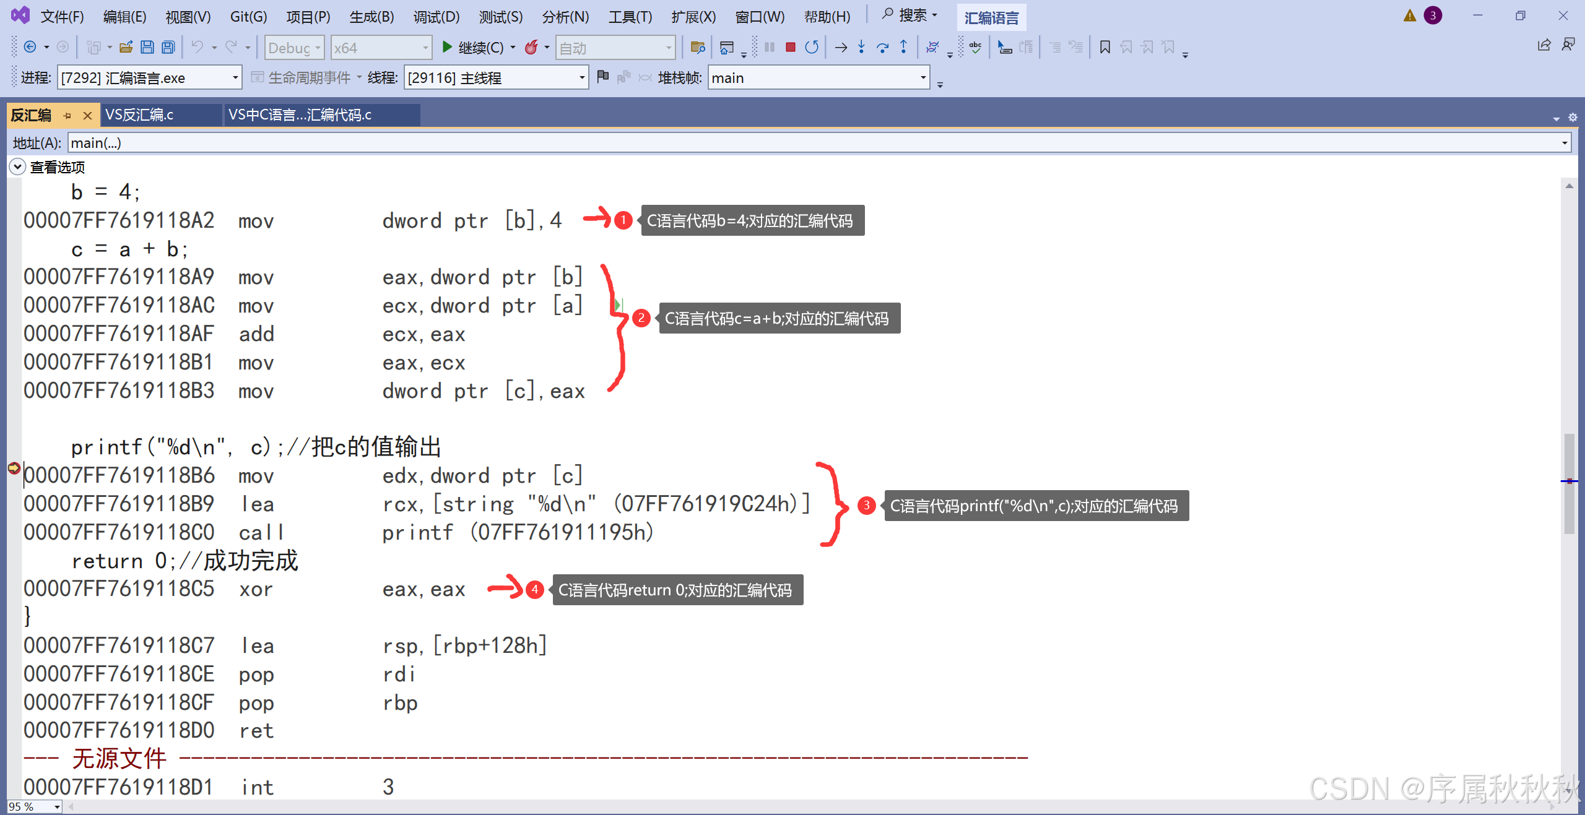Pin the 反汇编 tab
The width and height of the screenshot is (1585, 815).
coord(67,116)
